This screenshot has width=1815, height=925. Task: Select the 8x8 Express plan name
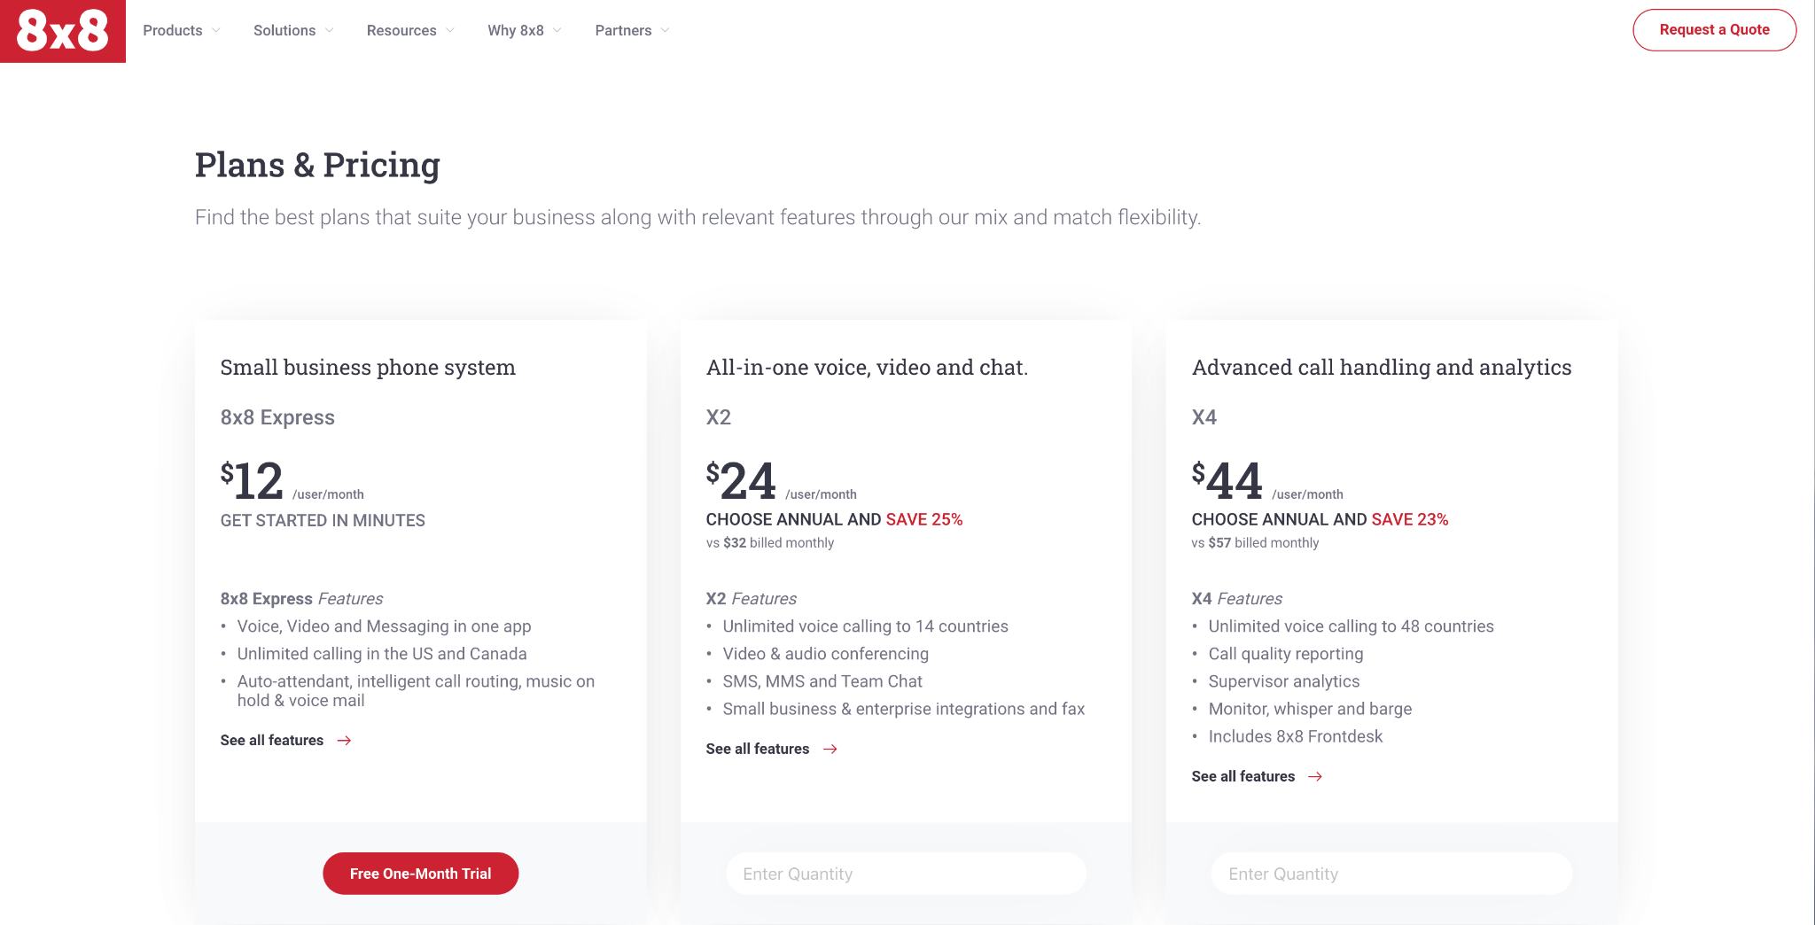point(277,417)
